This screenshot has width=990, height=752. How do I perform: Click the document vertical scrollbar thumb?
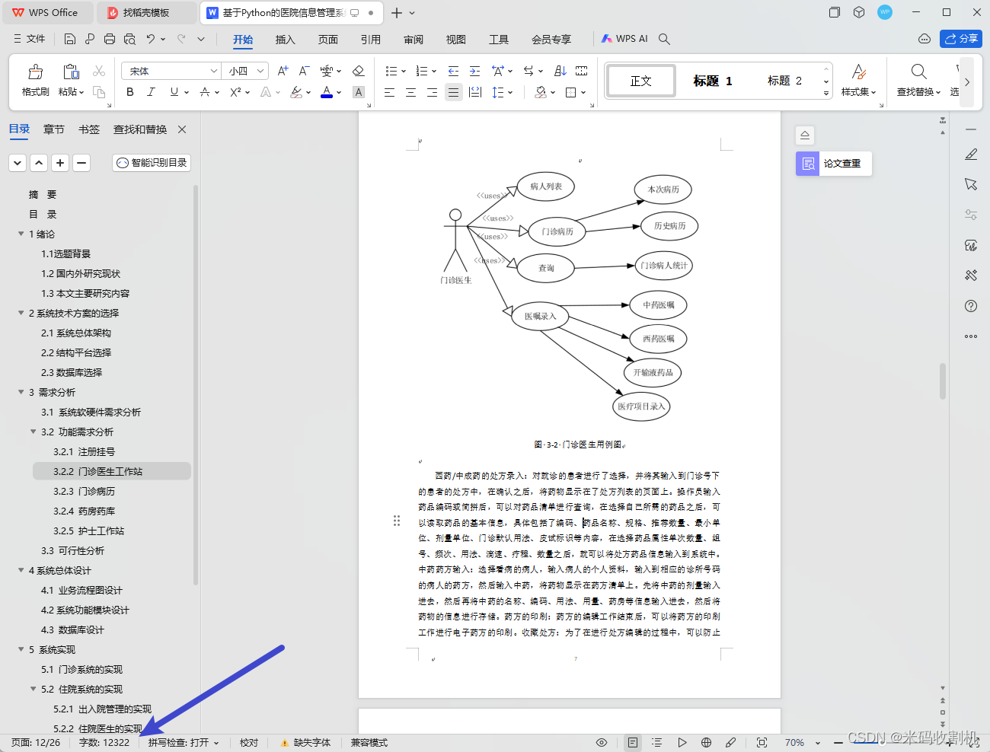(x=943, y=381)
